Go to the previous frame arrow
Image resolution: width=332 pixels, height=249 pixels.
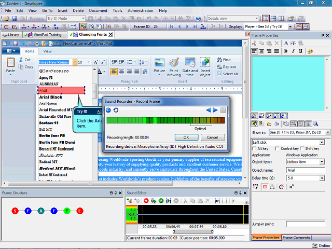tap(179, 26)
